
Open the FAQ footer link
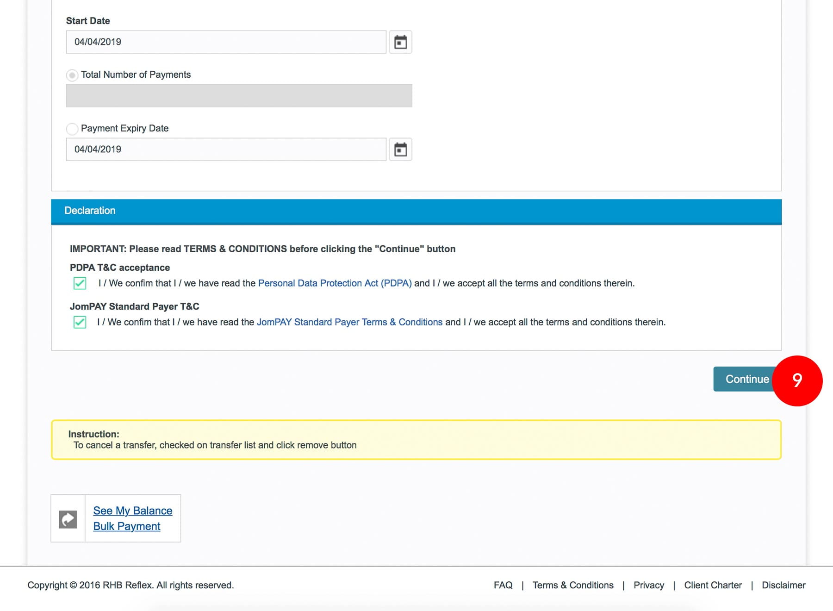click(503, 585)
